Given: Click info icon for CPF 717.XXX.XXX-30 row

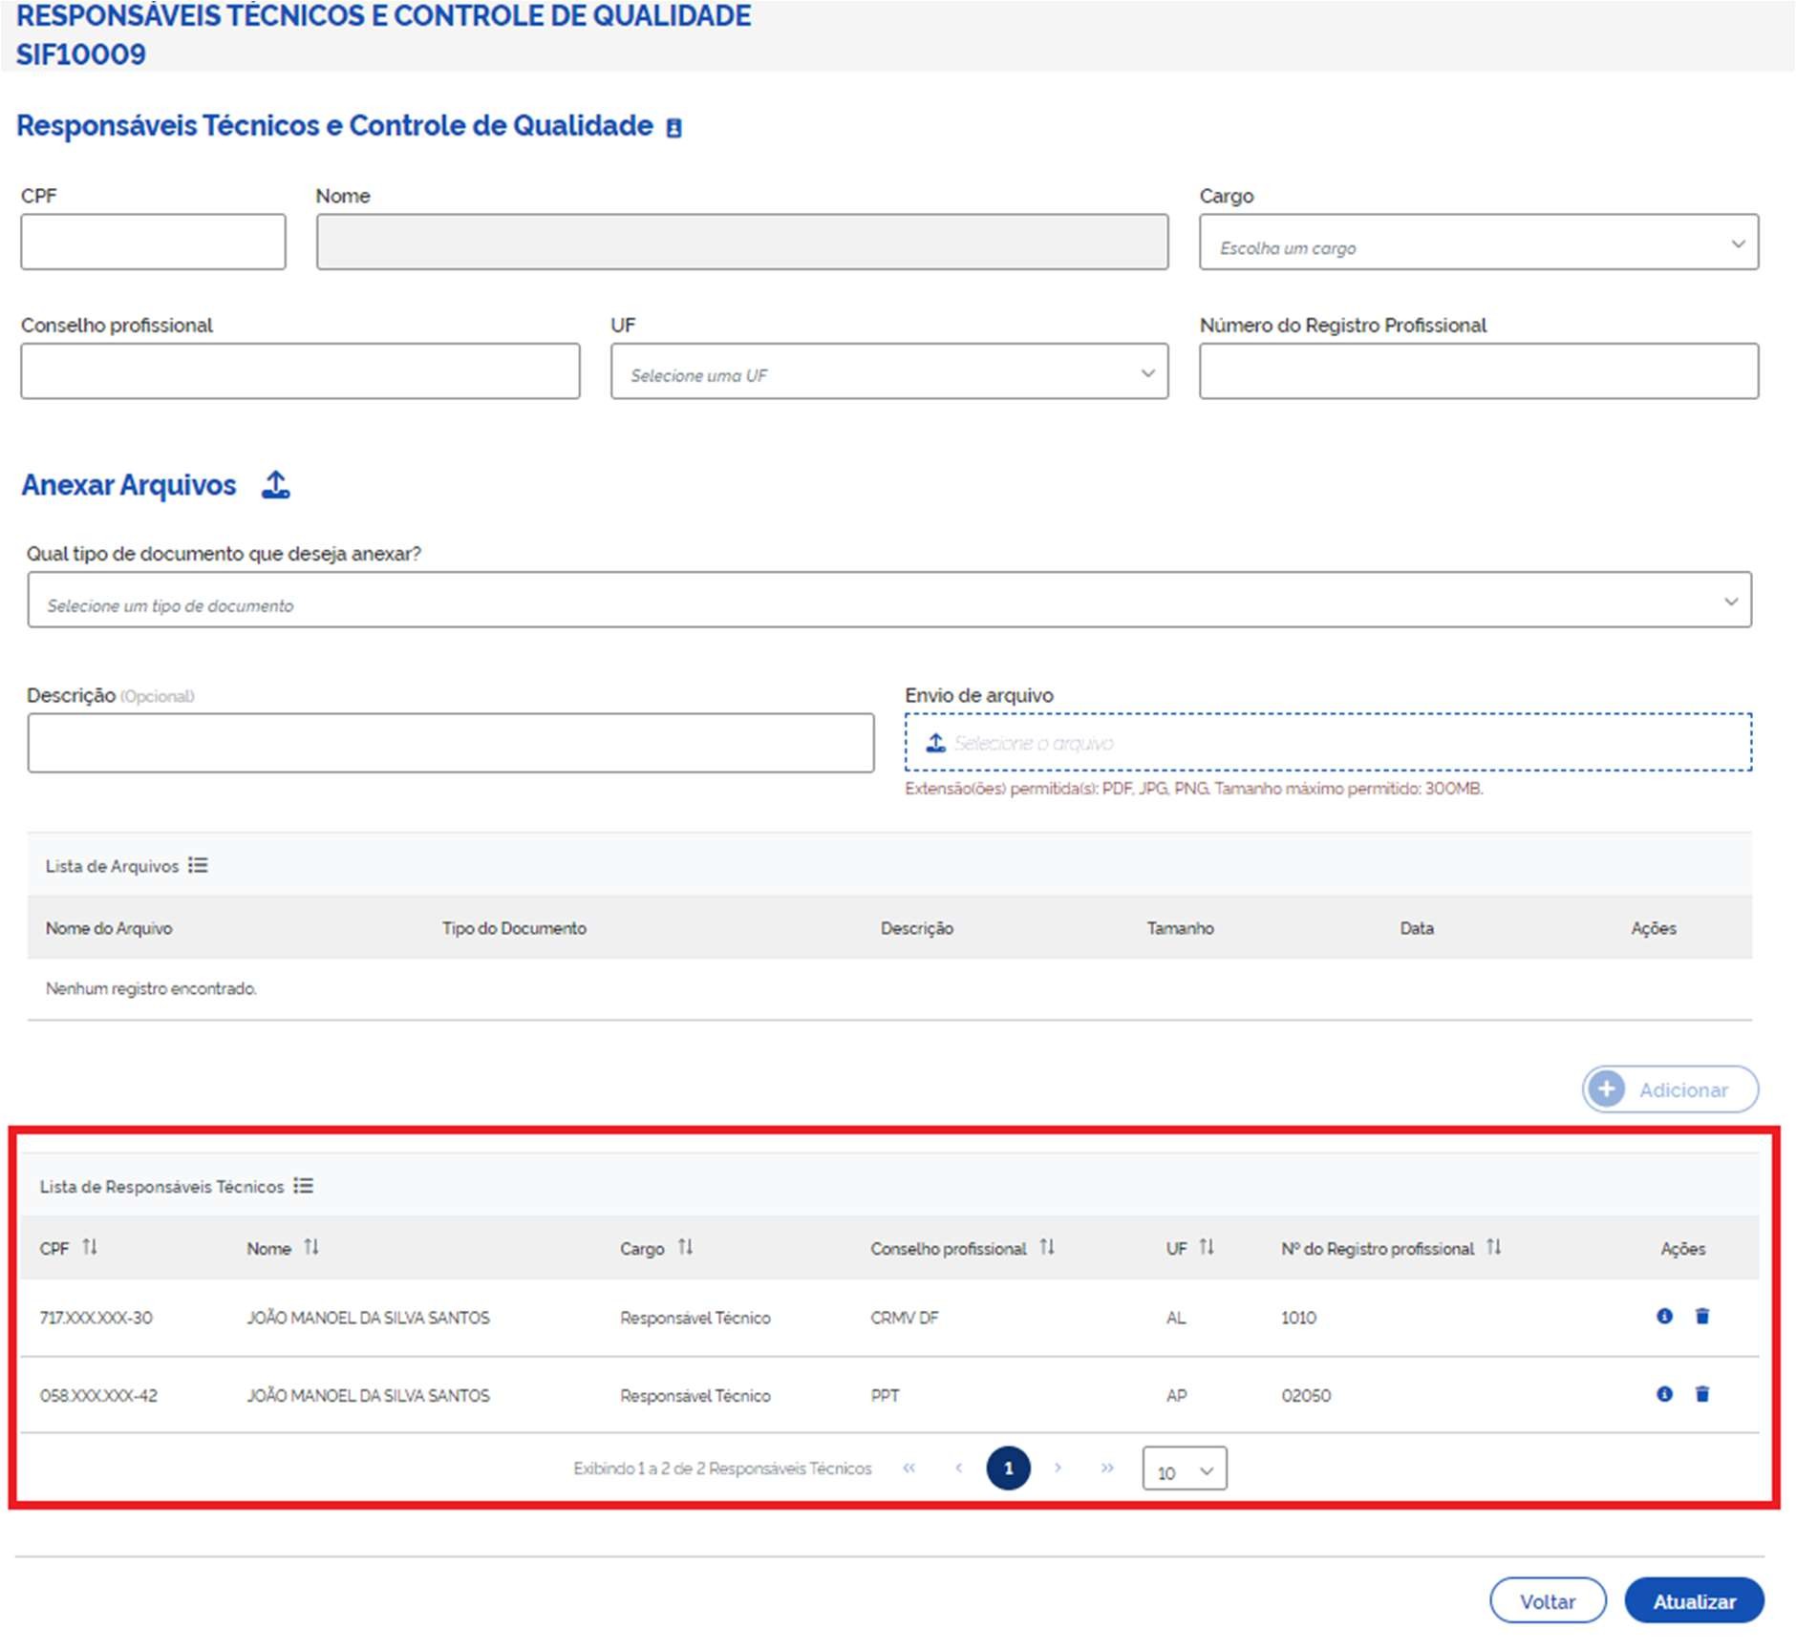Looking at the screenshot, I should coord(1664,1316).
